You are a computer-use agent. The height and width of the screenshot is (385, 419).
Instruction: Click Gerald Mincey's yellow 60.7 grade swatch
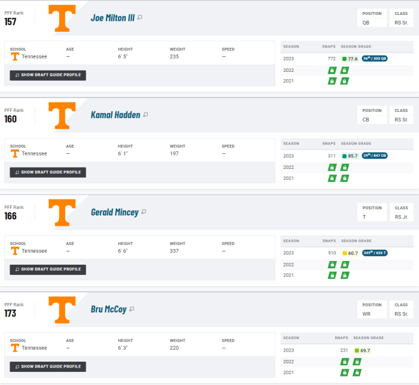coord(345,253)
